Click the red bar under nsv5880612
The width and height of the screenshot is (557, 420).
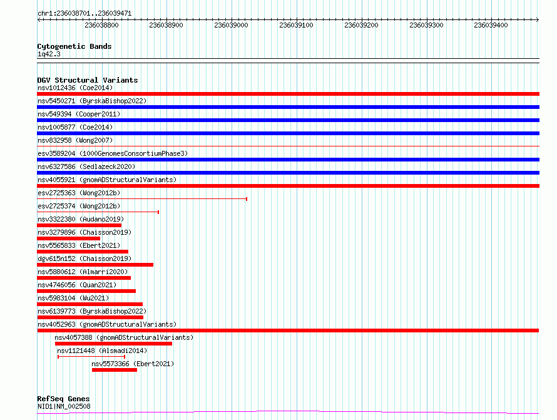point(84,278)
